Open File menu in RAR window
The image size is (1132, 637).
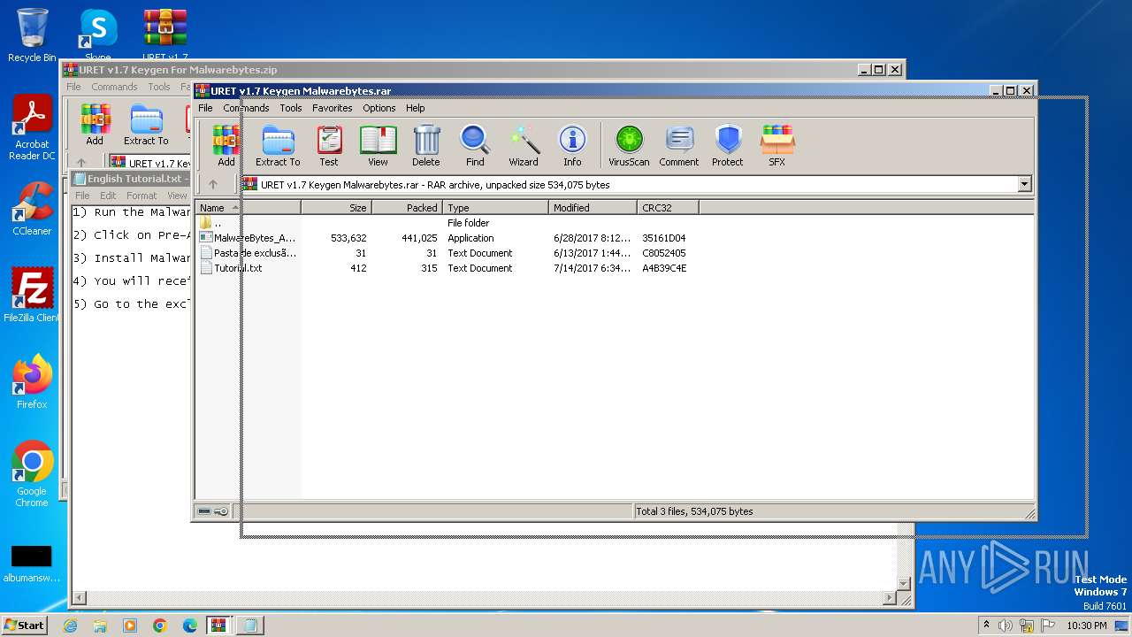(205, 108)
